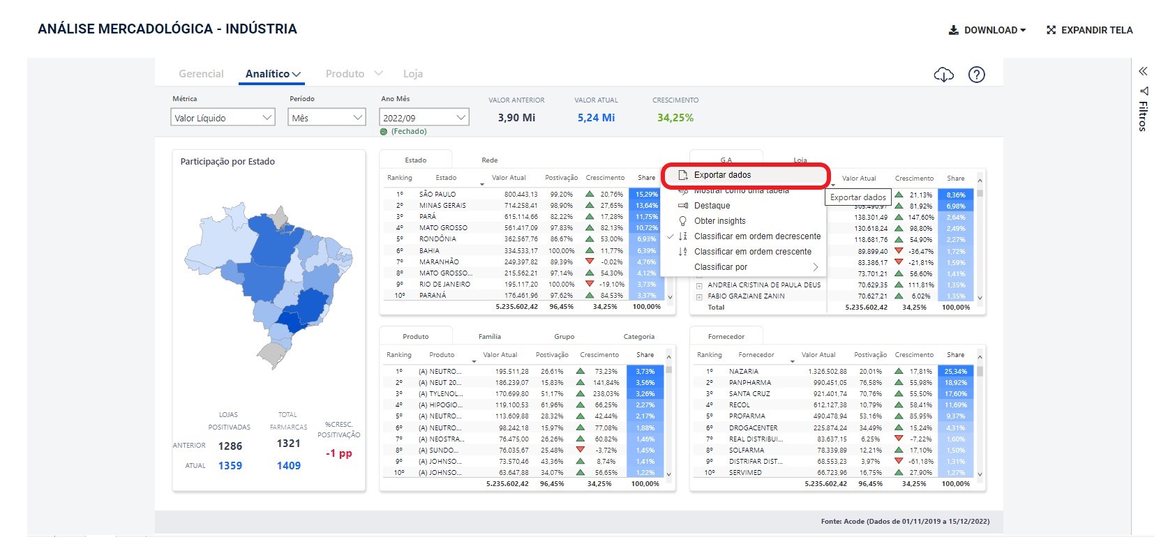Click the Destaque spotlight icon
This screenshot has height=537, width=1168.
pos(682,206)
